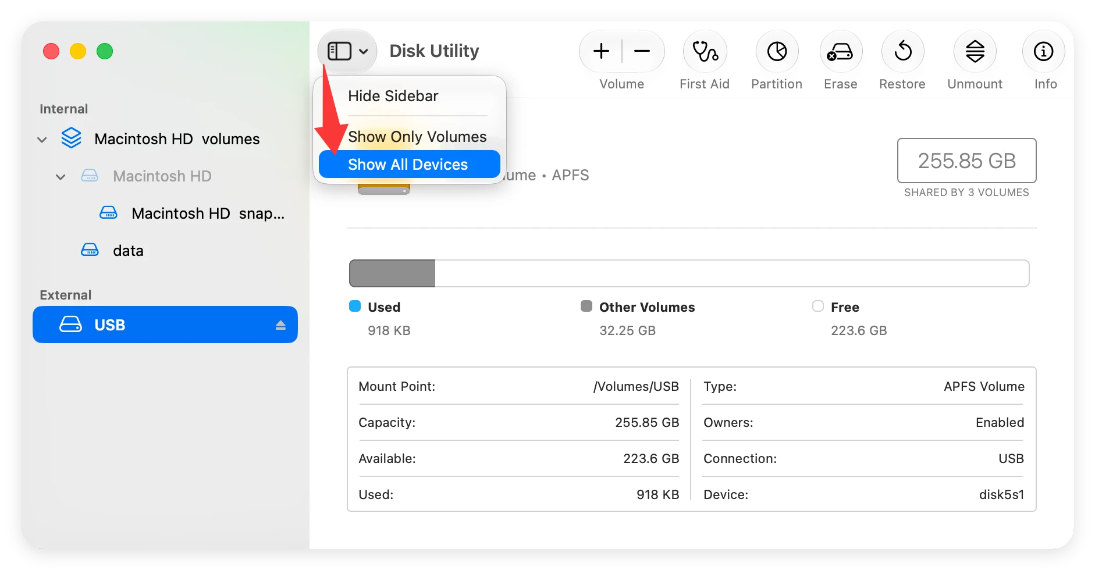Click the data volume drive icon
Screen dimensions: 1095x570
tap(90, 250)
